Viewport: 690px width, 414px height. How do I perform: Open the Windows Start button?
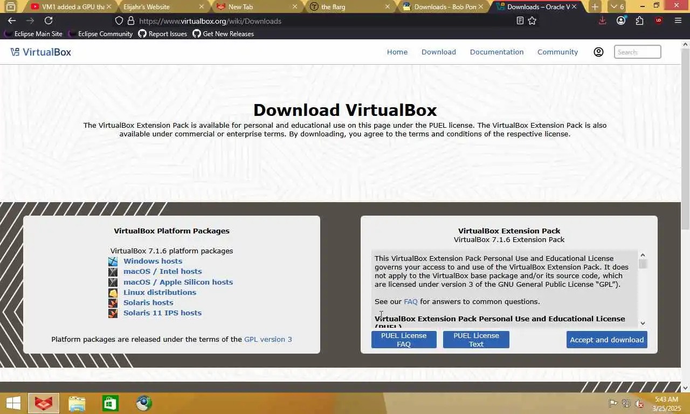point(13,403)
